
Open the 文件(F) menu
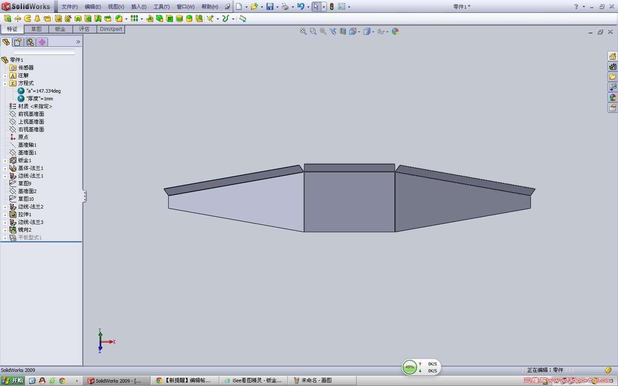coord(70,7)
